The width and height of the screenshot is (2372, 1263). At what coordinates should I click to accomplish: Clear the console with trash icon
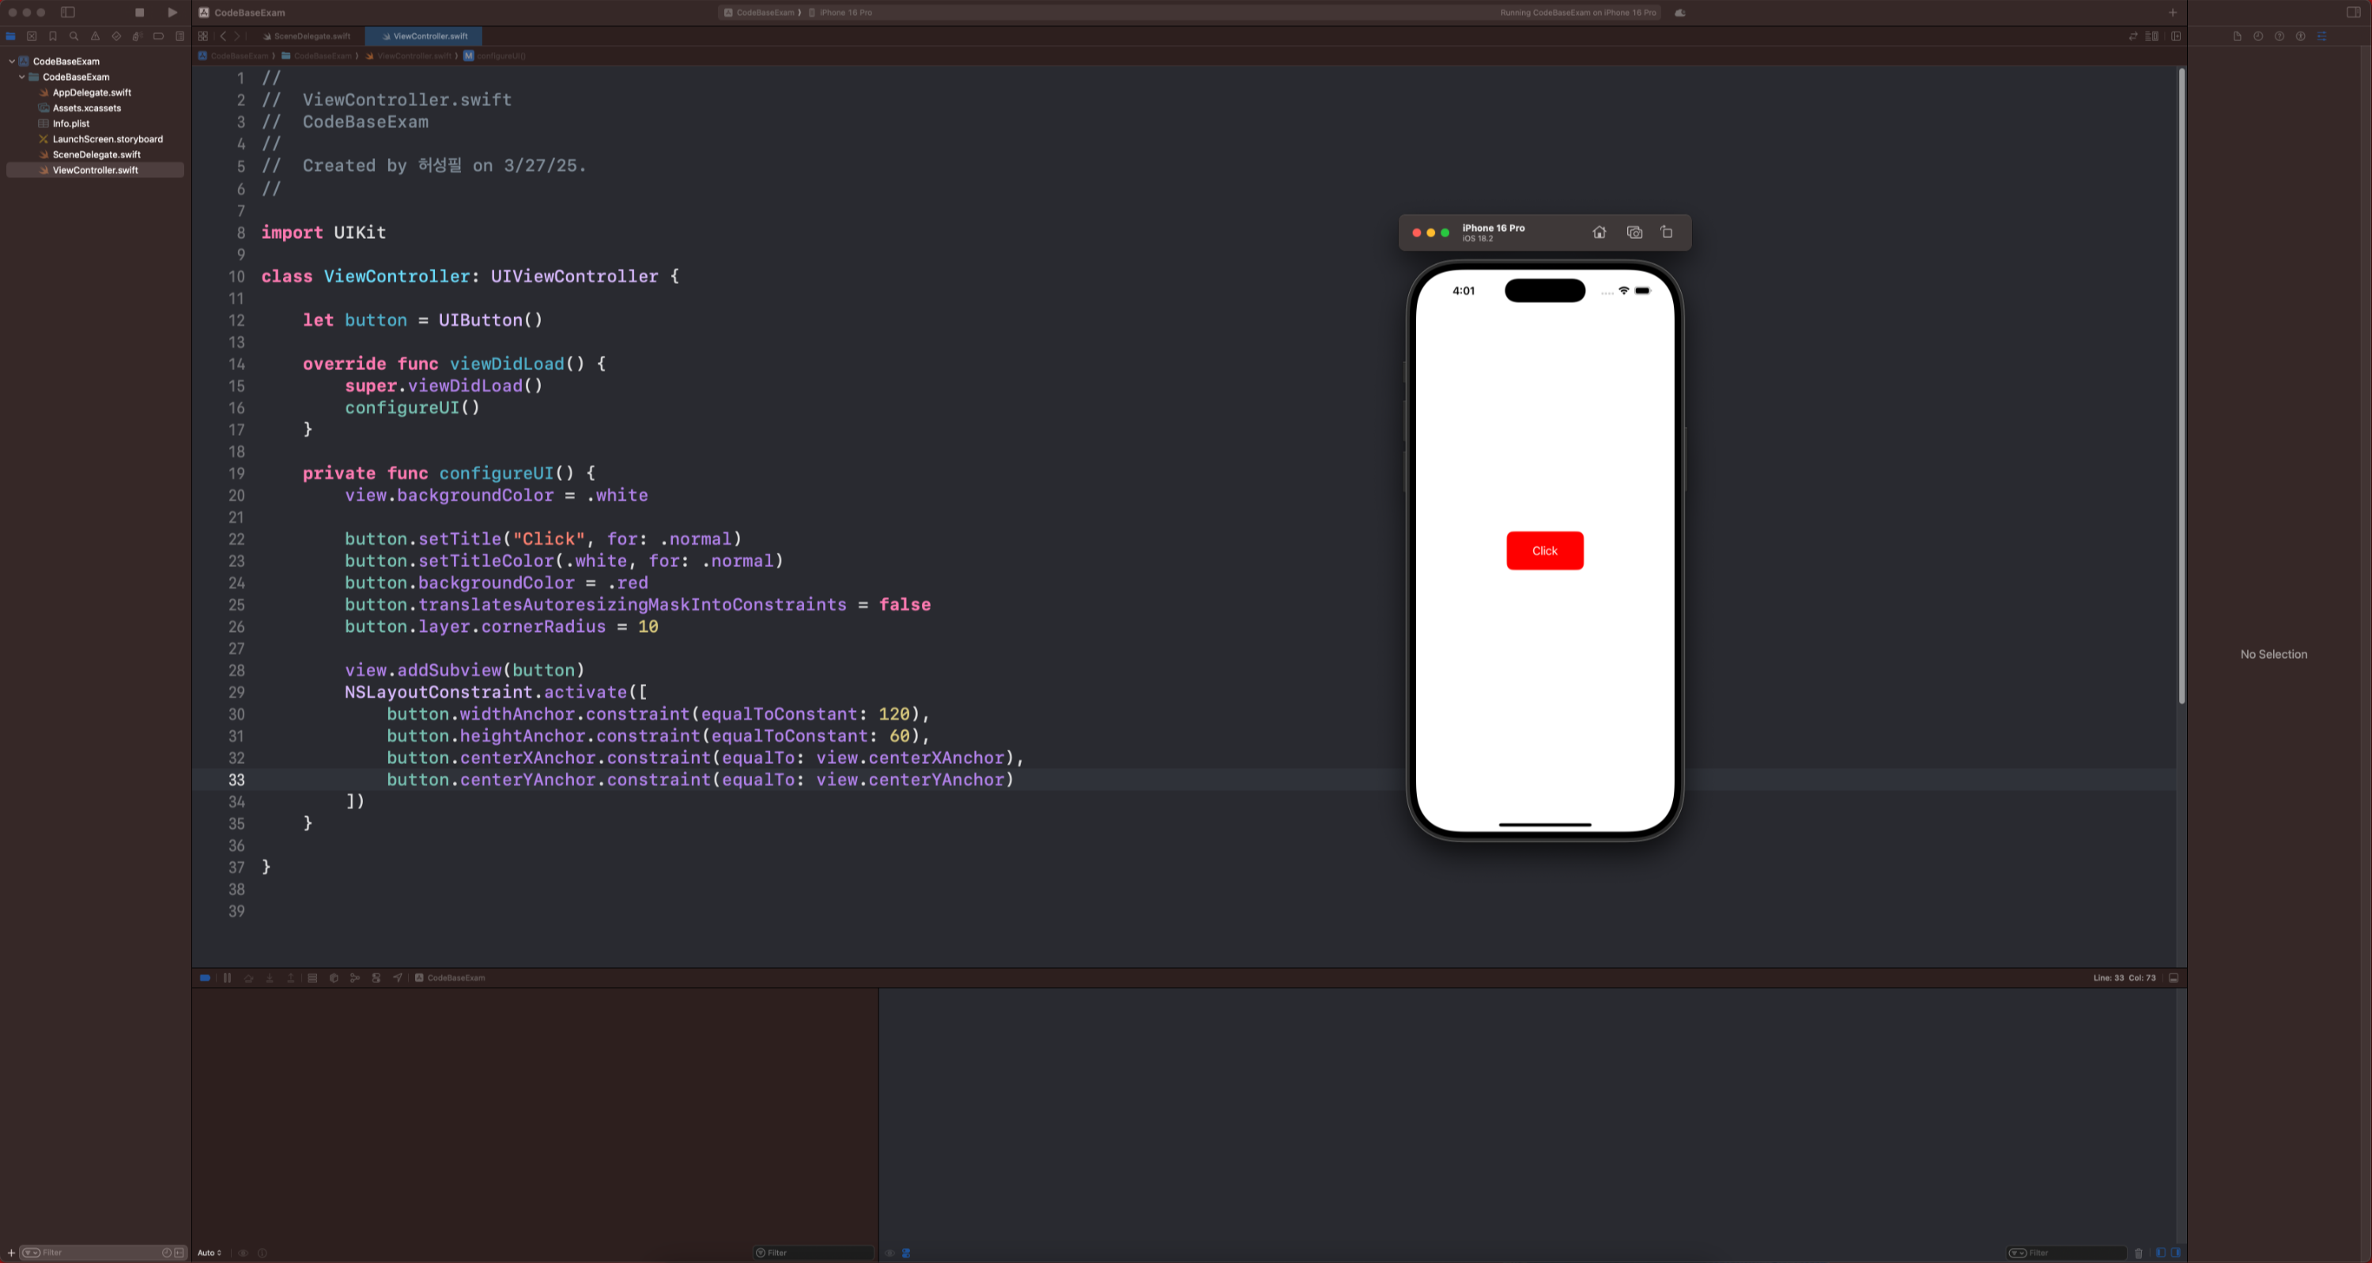click(2138, 1253)
